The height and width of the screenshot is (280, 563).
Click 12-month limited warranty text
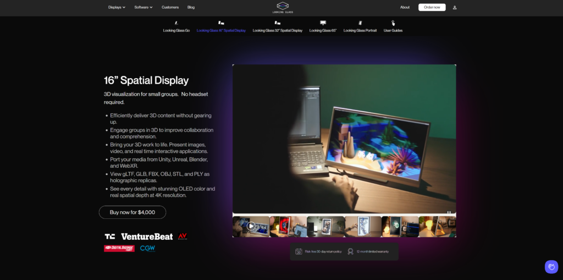click(373, 251)
